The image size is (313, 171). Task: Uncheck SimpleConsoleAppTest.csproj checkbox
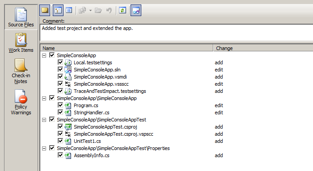[x=60, y=126]
